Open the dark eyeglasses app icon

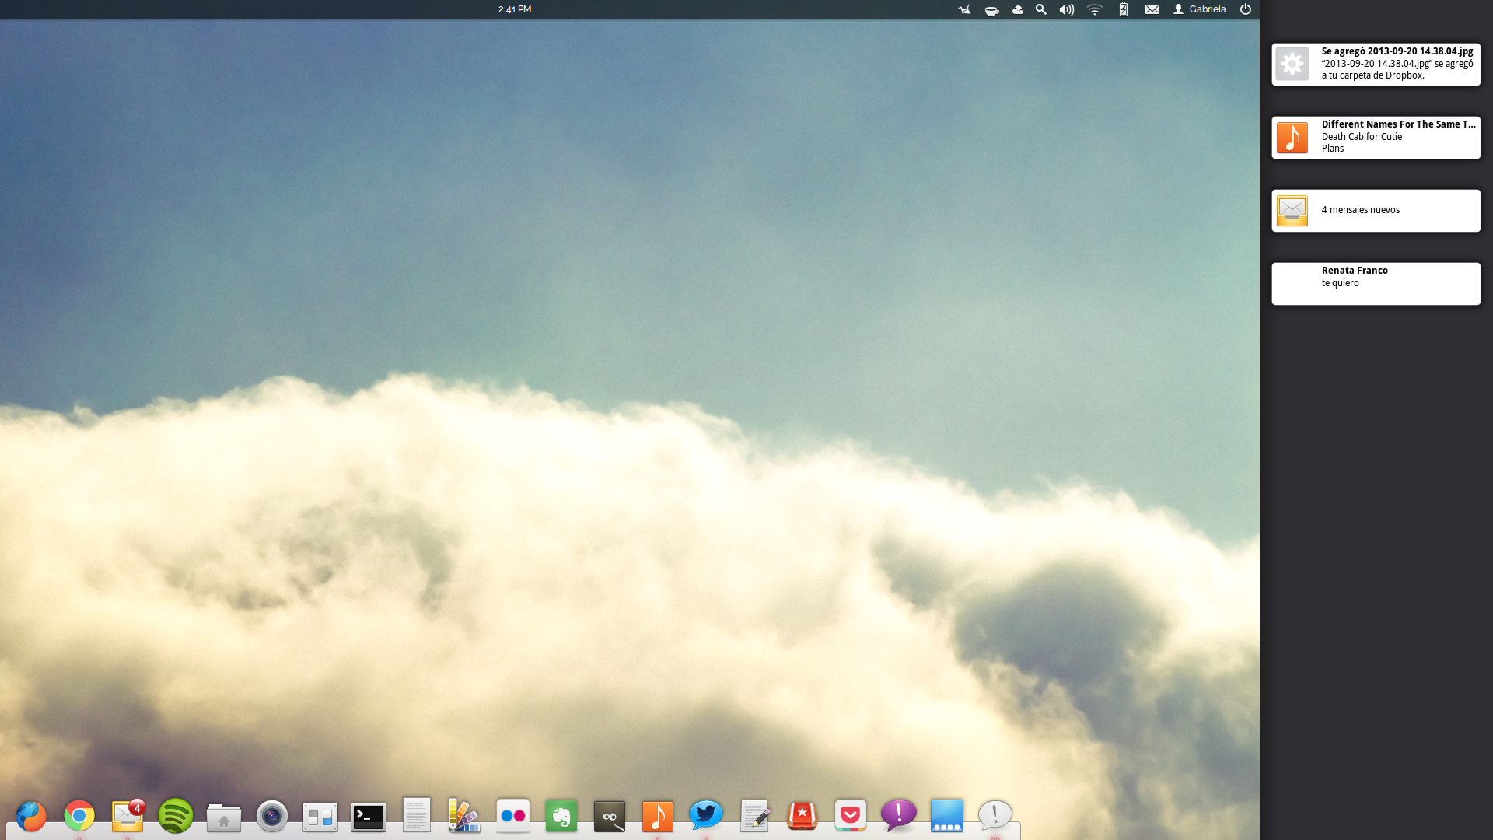pos(610,817)
